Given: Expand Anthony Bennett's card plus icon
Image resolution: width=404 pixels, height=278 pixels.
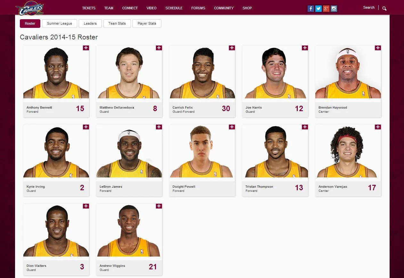Looking at the screenshot, I should coord(86,48).
